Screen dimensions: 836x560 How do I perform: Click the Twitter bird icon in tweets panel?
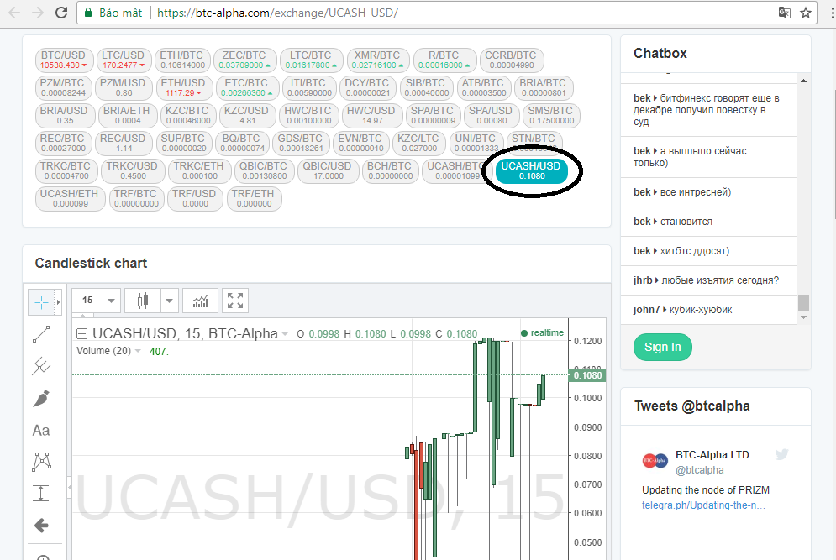point(781,454)
